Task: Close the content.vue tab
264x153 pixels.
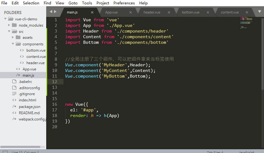Action: [x=247, y=13]
